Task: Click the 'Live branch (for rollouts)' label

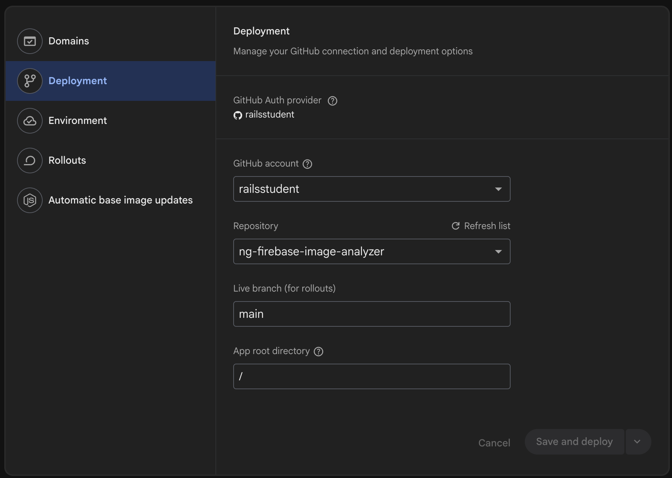Action: pyautogui.click(x=284, y=288)
